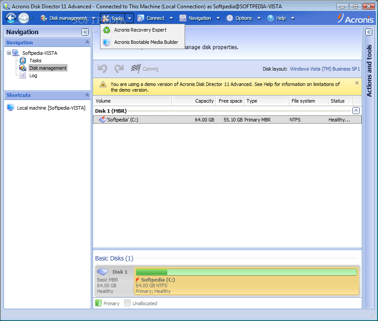Open the Connect menu label

[x=156, y=18]
